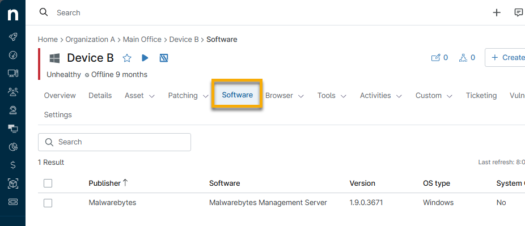Go to Organization A in the breadcrumb
This screenshot has height=226, width=525.
[90, 40]
